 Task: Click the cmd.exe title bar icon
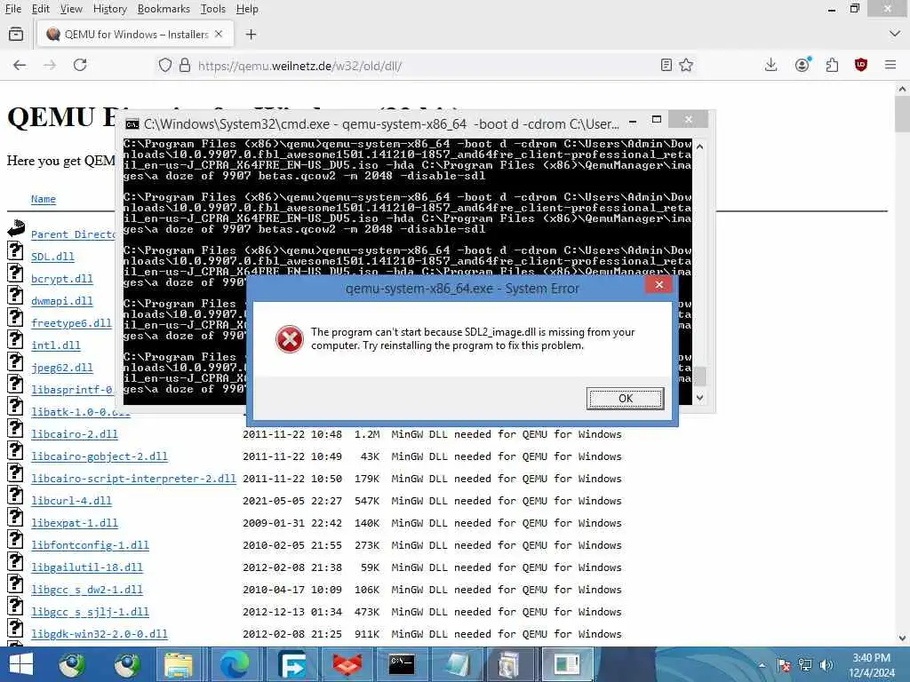click(x=132, y=124)
